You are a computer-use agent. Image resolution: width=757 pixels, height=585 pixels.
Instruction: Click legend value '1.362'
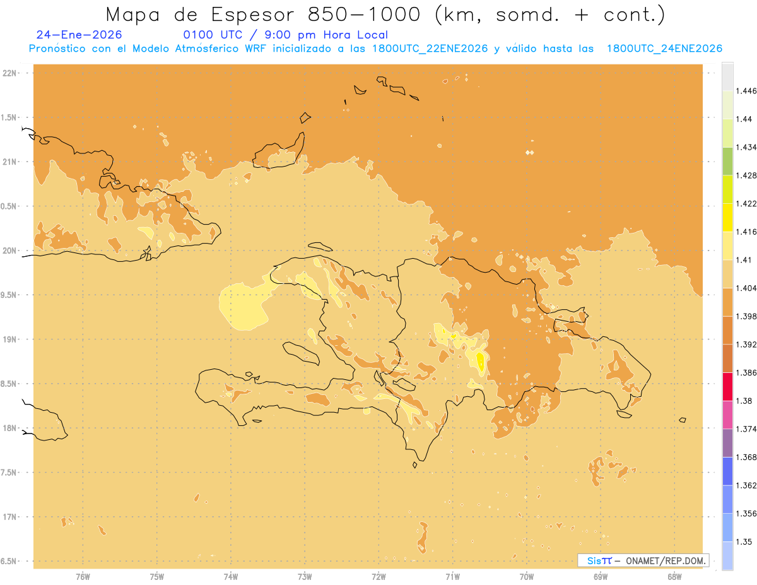[x=746, y=485]
